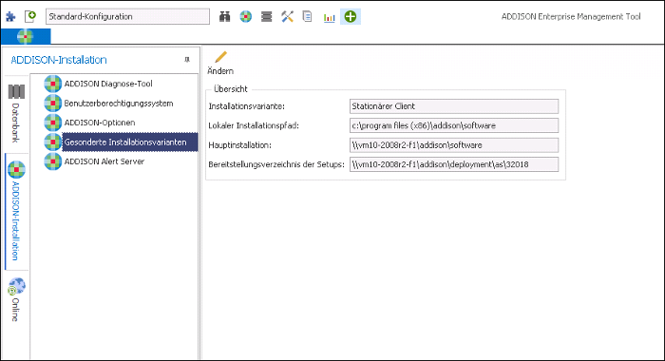Switch to the ADDISON-Installation side tab
Viewport: 665px width, 361px height.
[16, 211]
